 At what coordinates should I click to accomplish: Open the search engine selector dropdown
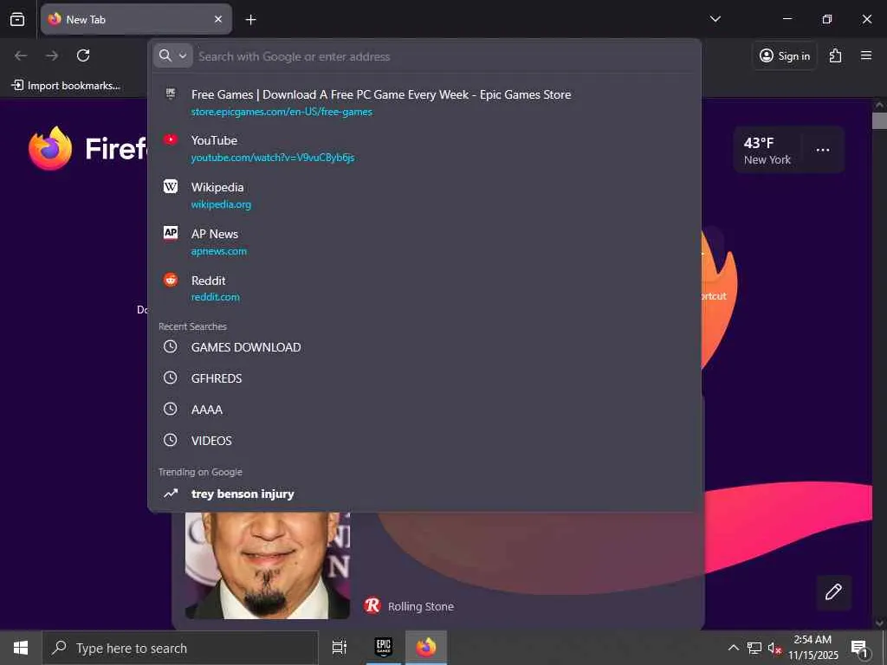point(173,56)
